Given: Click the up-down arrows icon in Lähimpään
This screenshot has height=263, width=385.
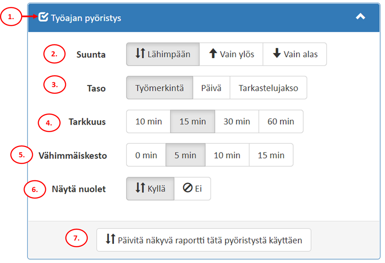Looking at the screenshot, I should 140,54.
